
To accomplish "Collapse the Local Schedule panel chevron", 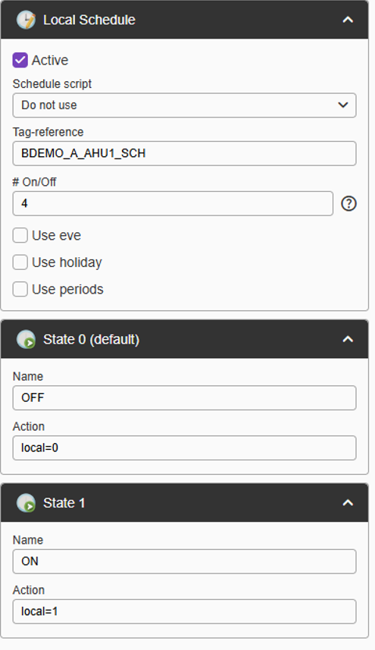I will click(x=348, y=20).
